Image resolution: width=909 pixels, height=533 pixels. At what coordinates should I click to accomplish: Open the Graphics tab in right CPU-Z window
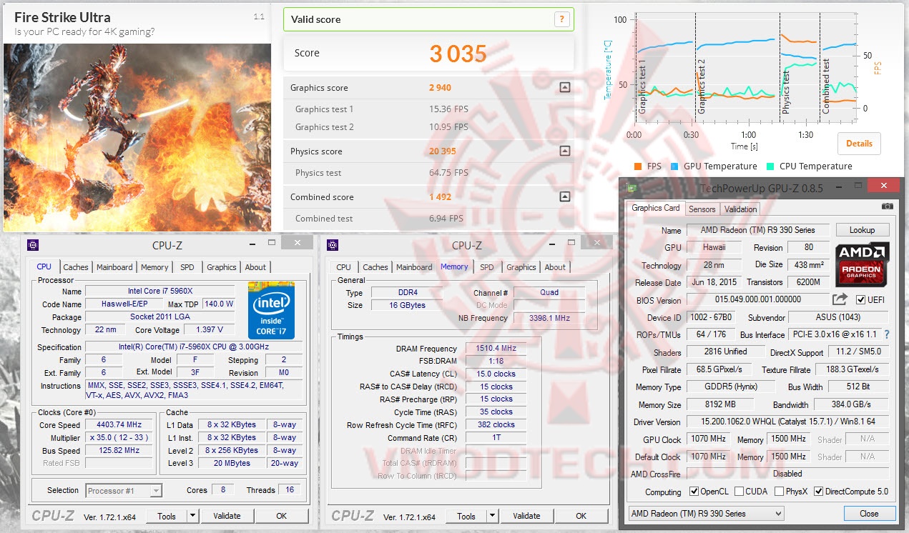pos(521,267)
